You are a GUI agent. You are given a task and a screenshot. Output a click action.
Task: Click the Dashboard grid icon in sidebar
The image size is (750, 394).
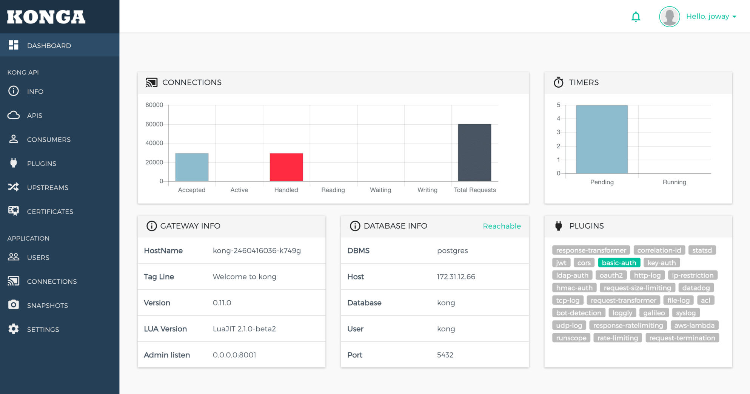[14, 45]
